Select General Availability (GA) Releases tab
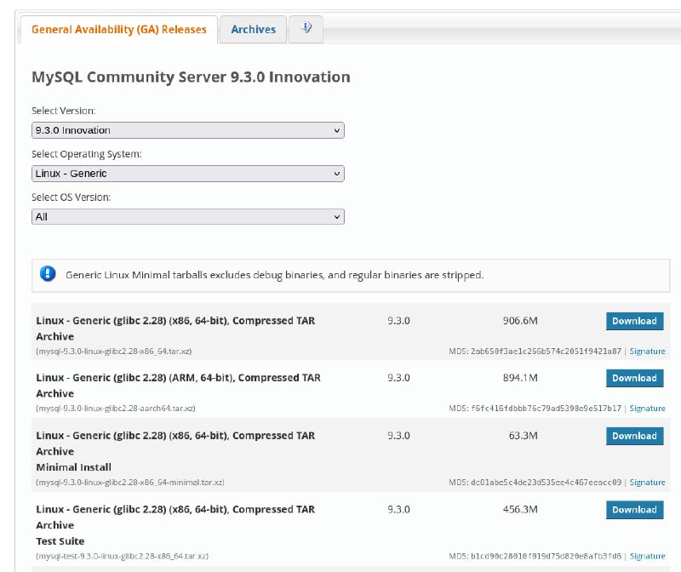Viewport: 681px width, 572px height. pos(119,29)
